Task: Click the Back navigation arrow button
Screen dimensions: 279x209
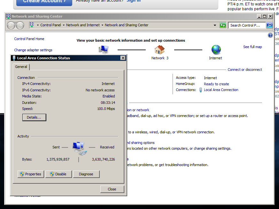Action: tap(11, 25)
